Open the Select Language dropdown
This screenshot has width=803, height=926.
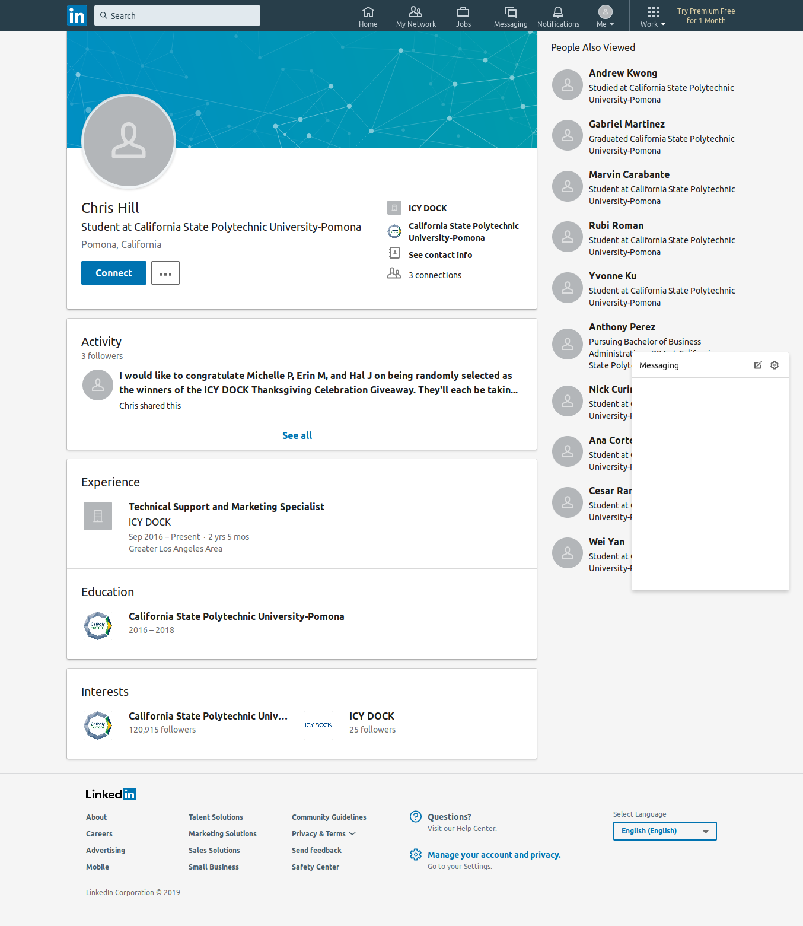point(665,831)
